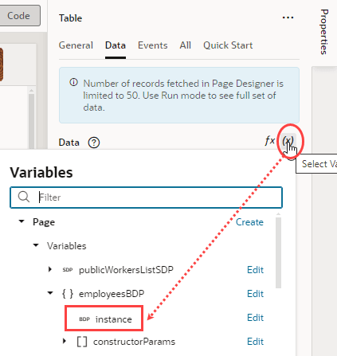Viewport: 337px width, 356px height.
Task: Select constructorParams in the tree
Action: click(134, 342)
